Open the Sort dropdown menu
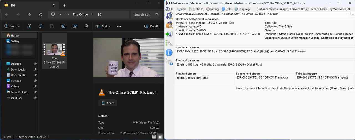This screenshot has width=355, height=140. click(x=103, y=26)
